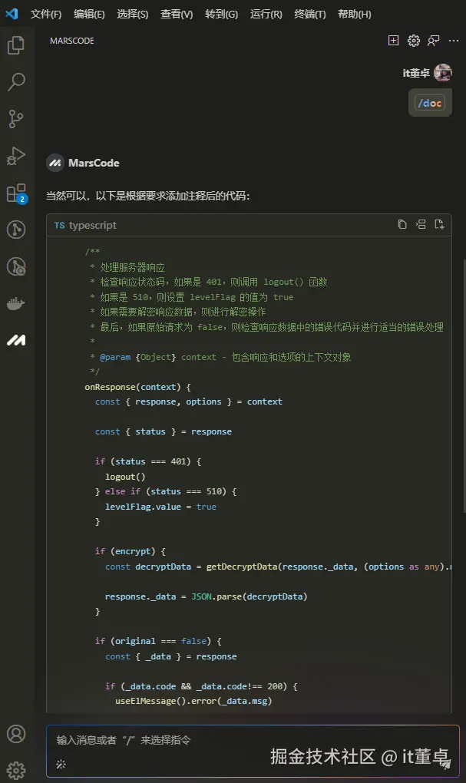
Task: Open the 转到(G) menu
Action: pyautogui.click(x=221, y=14)
